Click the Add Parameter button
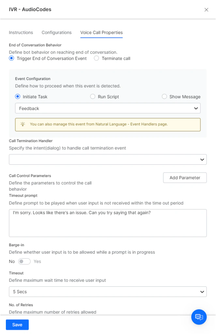 pos(185,177)
